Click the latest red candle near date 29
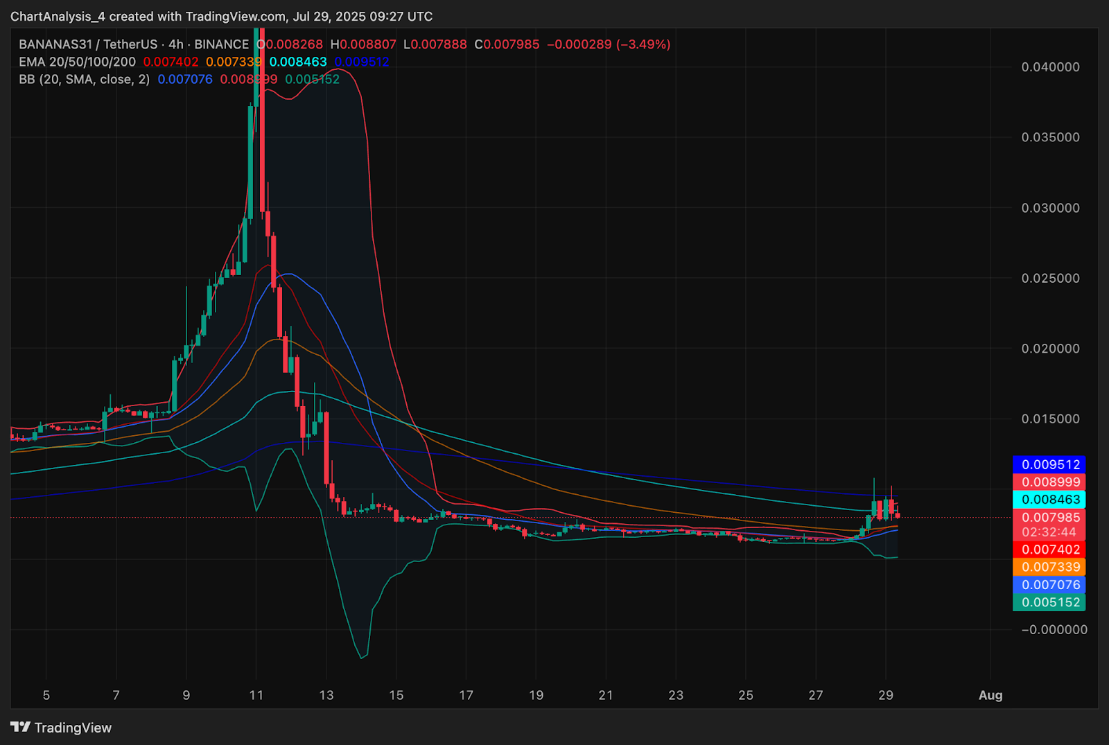The height and width of the screenshot is (745, 1109). [x=898, y=513]
